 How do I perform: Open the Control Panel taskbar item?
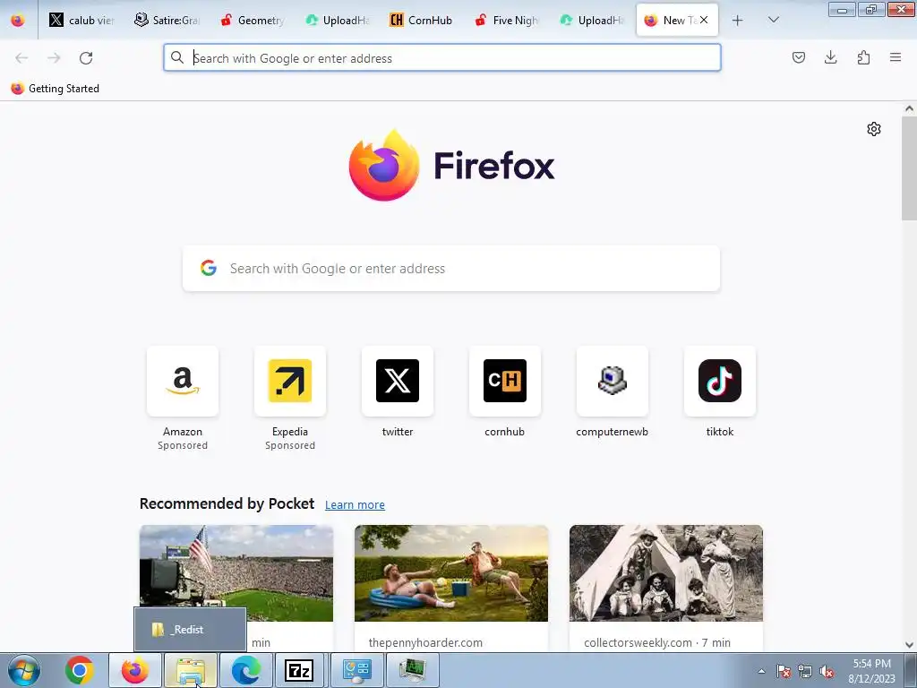[x=357, y=670]
